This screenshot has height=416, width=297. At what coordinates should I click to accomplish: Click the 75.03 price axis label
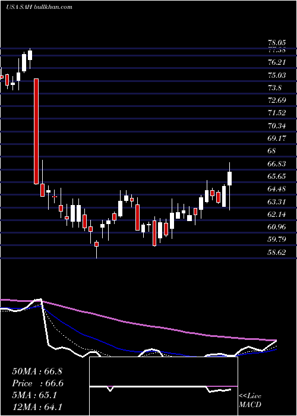[x=276, y=75]
